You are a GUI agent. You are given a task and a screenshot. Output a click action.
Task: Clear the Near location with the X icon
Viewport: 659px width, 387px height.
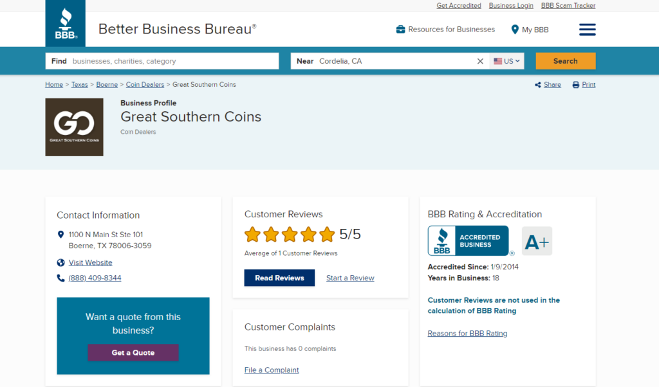[x=480, y=61]
